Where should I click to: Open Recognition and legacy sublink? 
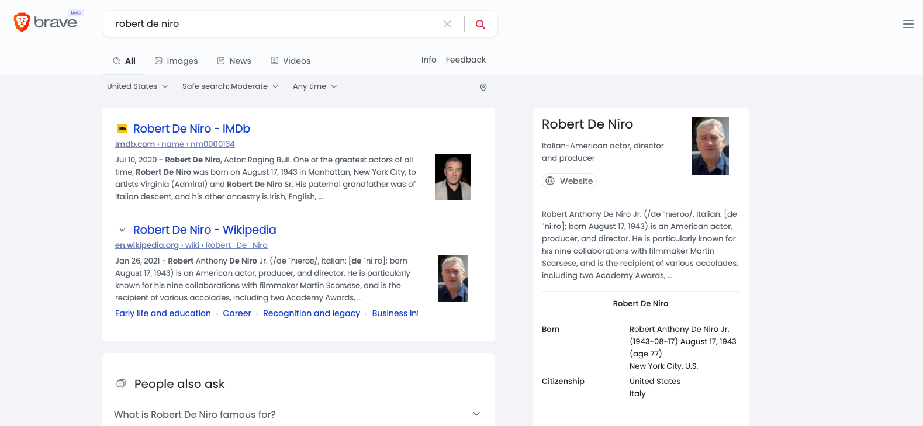312,313
